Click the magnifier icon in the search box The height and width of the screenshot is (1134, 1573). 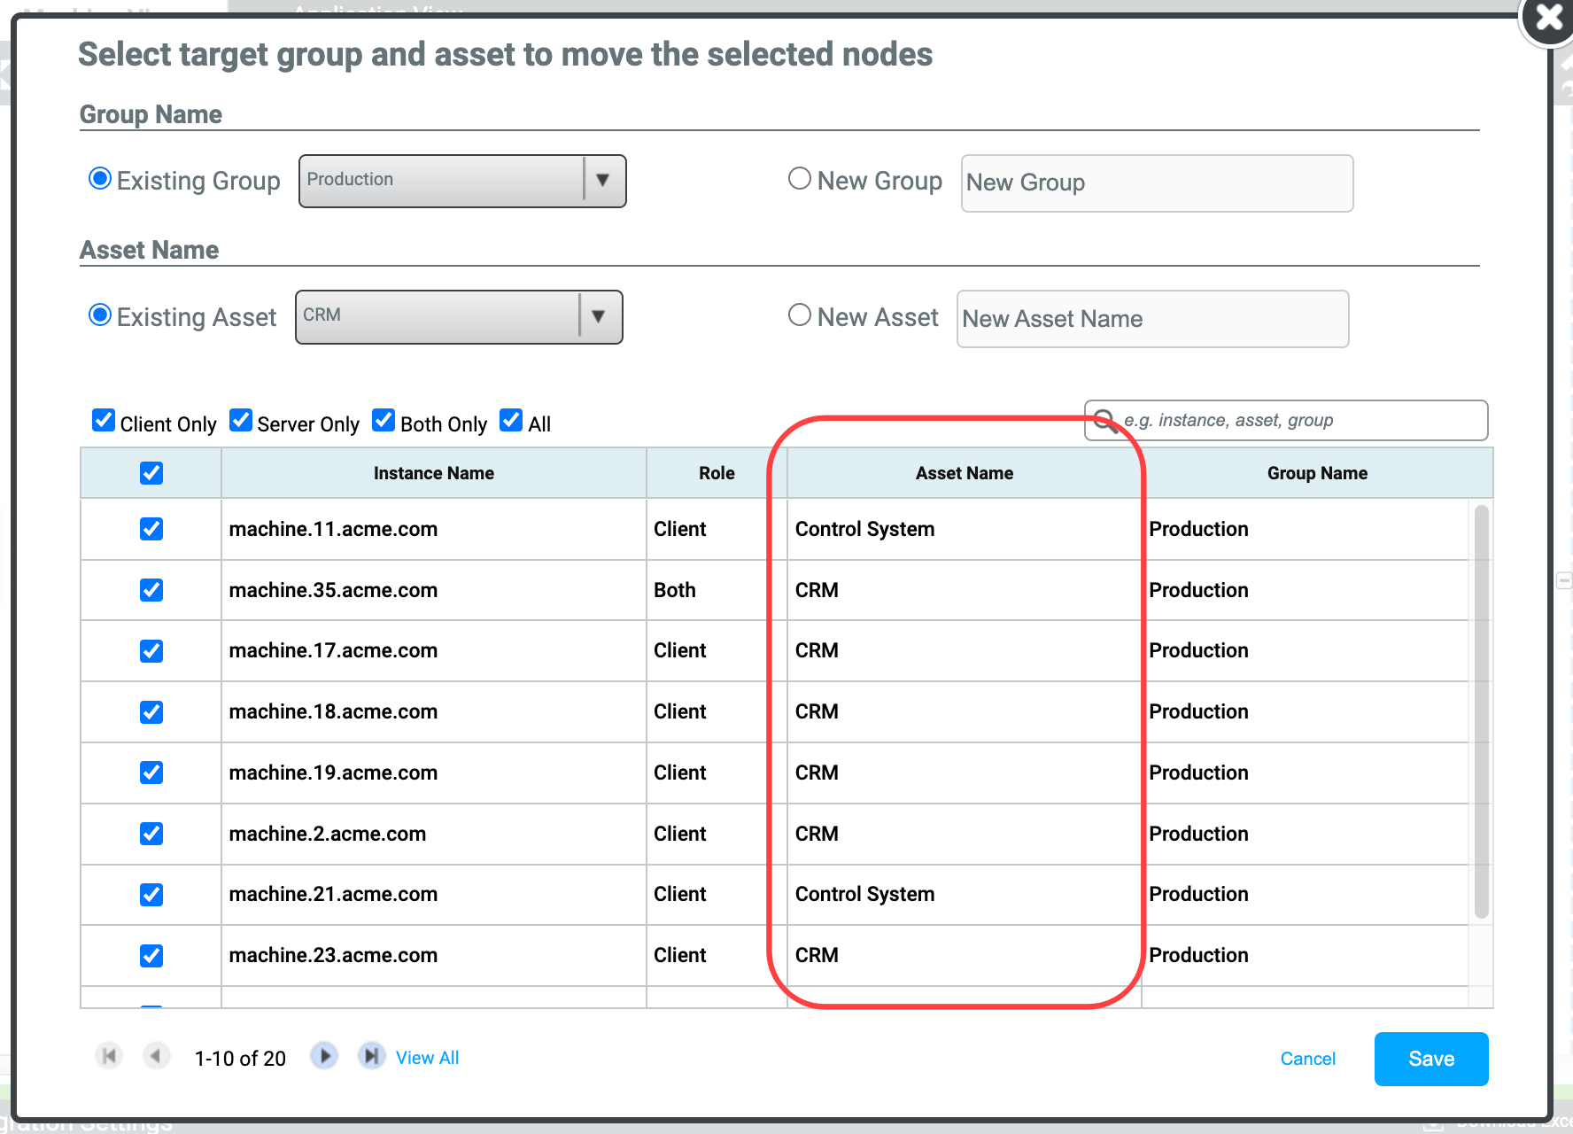pos(1105,421)
